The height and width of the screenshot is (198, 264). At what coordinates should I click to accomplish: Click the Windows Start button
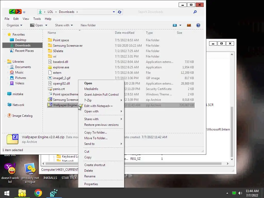[x=7, y=193]
